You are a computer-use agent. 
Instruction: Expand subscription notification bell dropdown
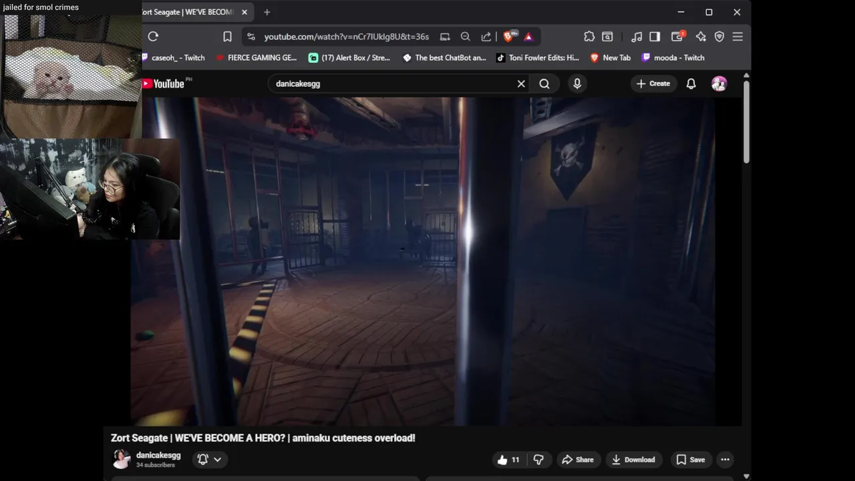pyautogui.click(x=209, y=459)
